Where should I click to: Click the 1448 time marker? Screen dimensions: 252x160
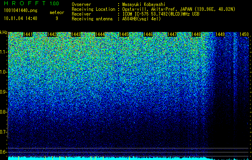[196, 34]
